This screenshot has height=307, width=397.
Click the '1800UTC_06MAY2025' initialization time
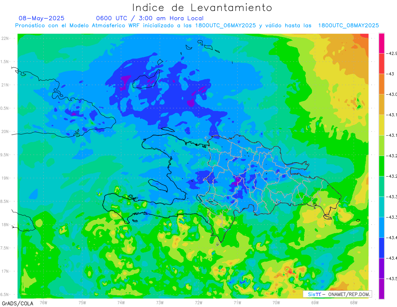(x=226, y=26)
